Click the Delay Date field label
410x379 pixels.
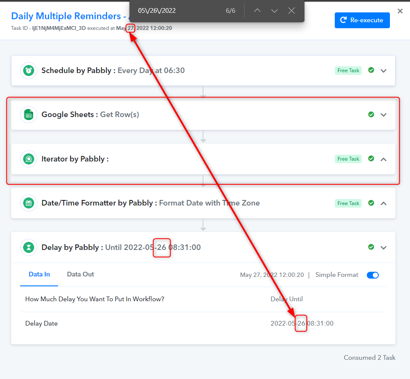pos(41,323)
